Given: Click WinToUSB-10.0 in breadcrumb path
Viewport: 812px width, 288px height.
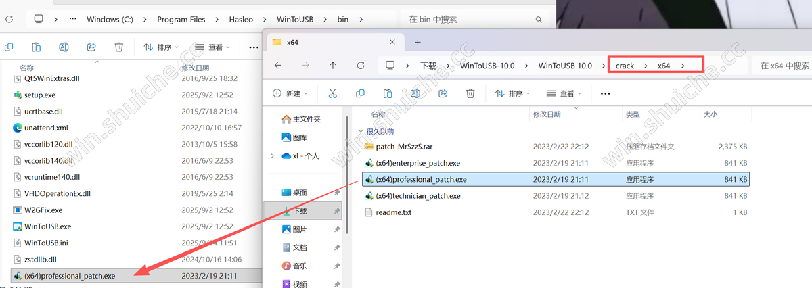Looking at the screenshot, I should [x=487, y=66].
